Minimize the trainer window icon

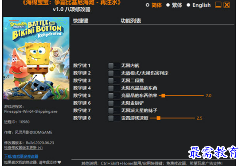(218, 5)
